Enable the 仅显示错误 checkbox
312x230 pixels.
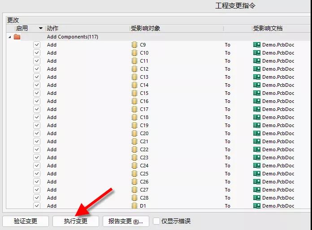point(156,221)
